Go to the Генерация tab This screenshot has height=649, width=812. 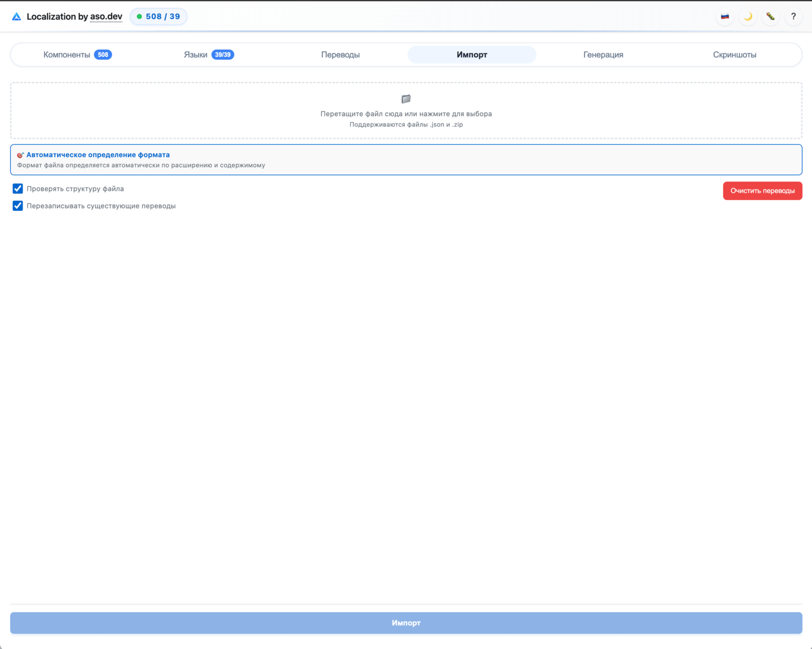[603, 55]
